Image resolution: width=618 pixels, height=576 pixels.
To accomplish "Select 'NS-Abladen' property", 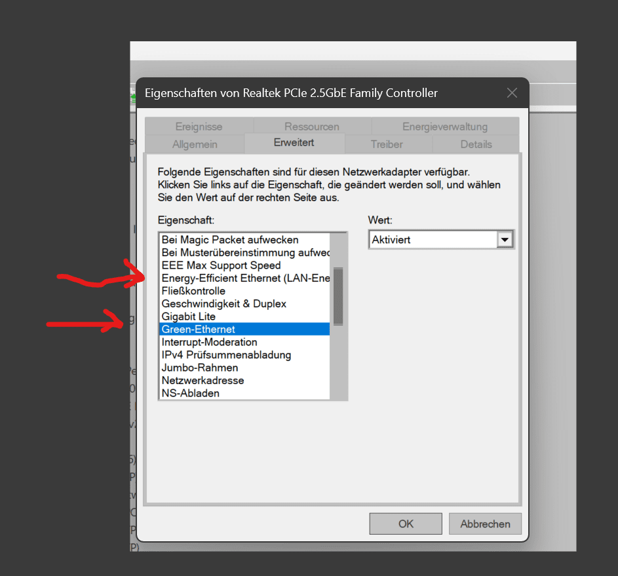I will pos(244,393).
